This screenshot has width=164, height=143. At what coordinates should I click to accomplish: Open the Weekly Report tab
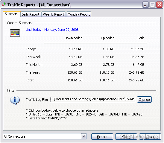54,14
